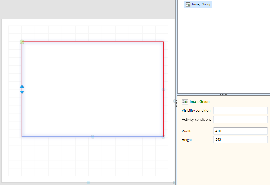Image resolution: width=274 pixels, height=185 pixels.
Task: Click the Visibility condition input field
Action: point(240,110)
